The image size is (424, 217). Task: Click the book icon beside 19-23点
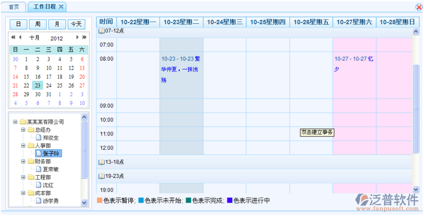101,176
